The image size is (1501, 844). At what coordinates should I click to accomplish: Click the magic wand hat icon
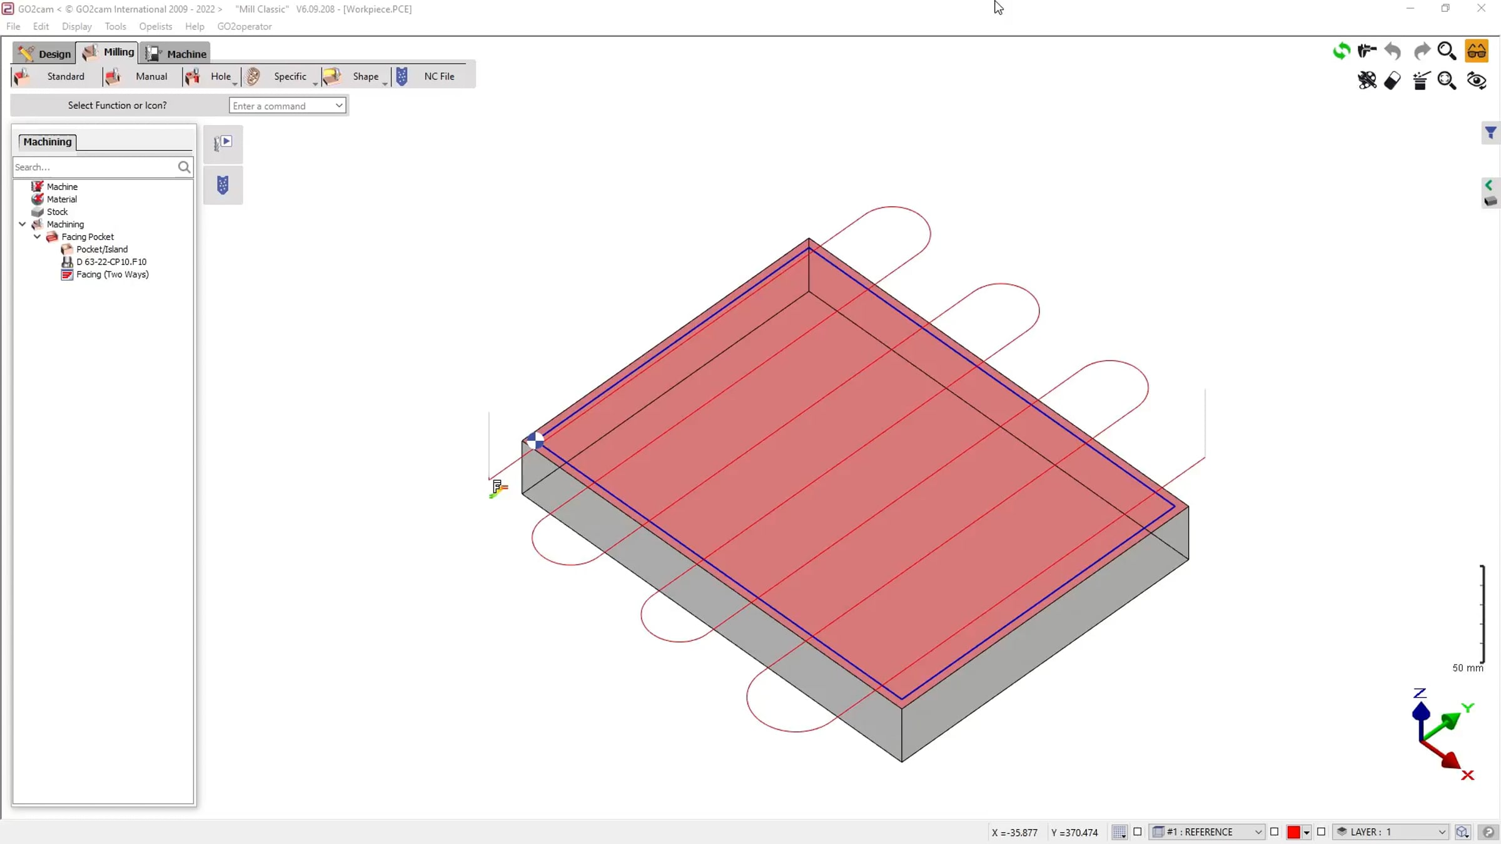point(1421,80)
